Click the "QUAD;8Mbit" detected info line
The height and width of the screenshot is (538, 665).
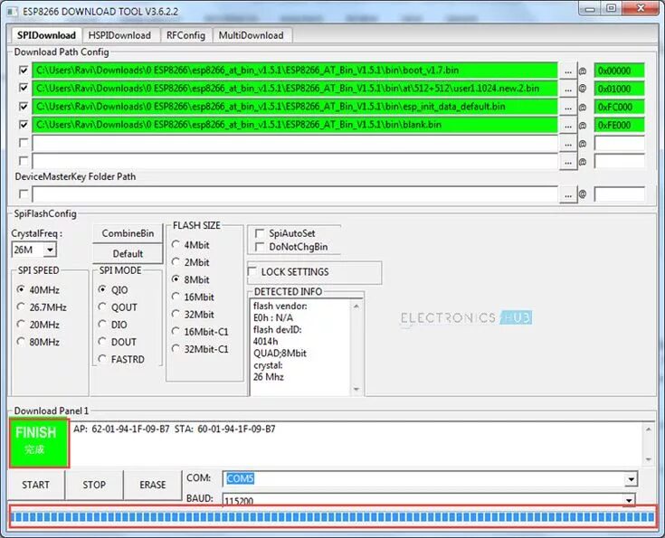point(280,354)
